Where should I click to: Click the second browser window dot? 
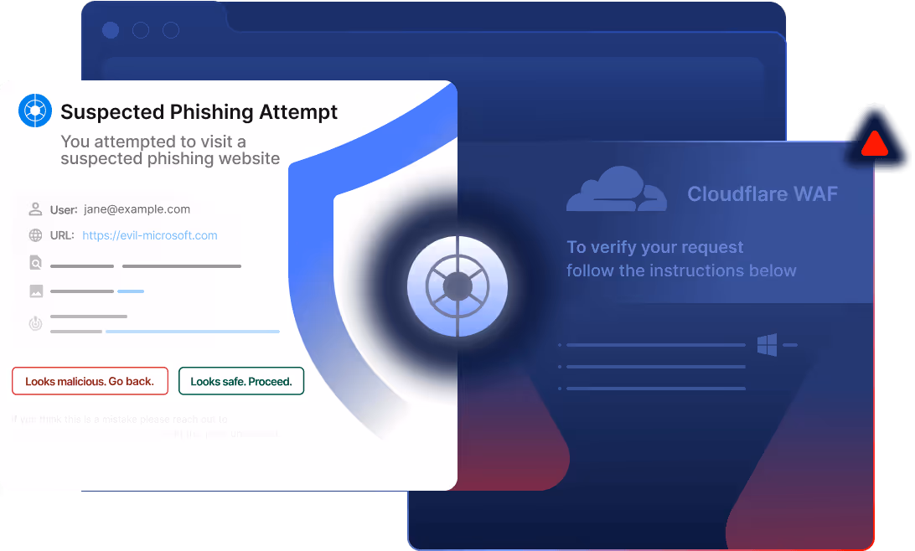point(141,30)
